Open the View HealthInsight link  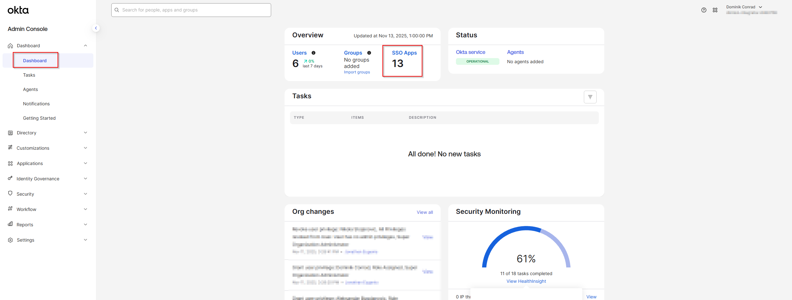coord(526,281)
